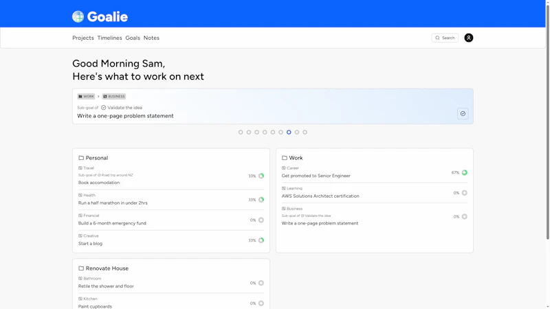Click the BUSINESS breadcrumb tag in featured card
Image resolution: width=550 pixels, height=309 pixels.
(114, 96)
